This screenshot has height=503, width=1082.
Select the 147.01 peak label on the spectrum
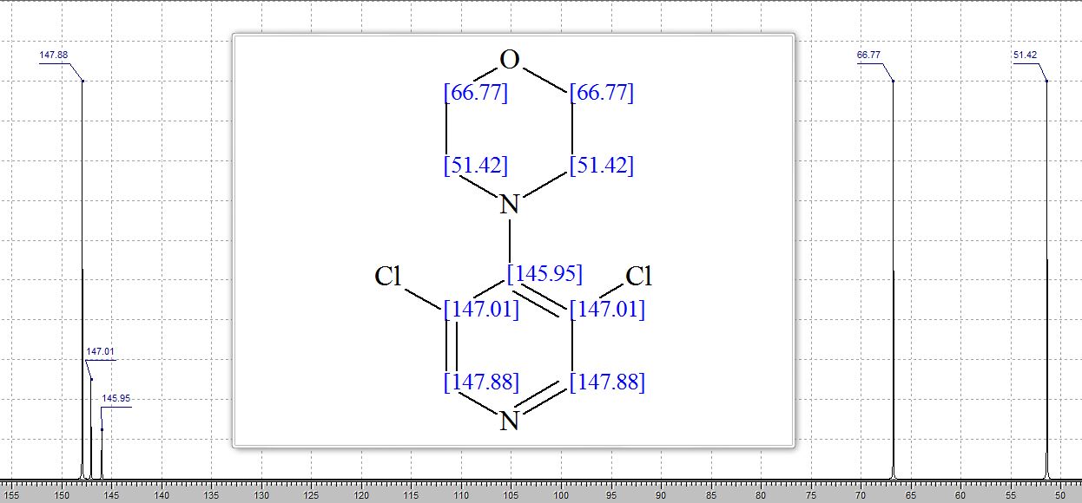[x=100, y=351]
